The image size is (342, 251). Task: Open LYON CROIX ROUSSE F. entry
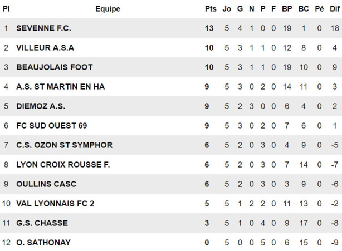click(63, 165)
